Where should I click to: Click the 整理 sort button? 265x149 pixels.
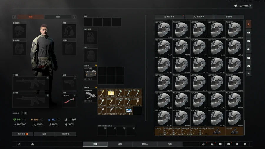tap(229, 16)
